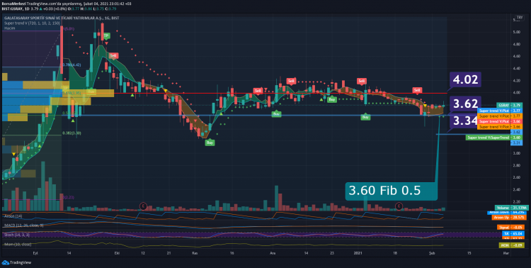Screen dimensions: 531x268
Task: Select the last Sell label nearest 4.02 callout
Action: [417, 90]
